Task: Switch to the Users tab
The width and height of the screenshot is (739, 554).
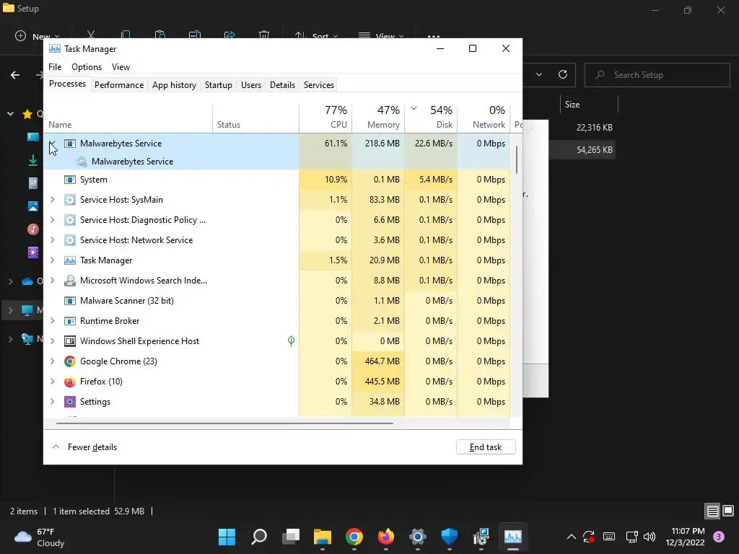Action: click(x=250, y=85)
